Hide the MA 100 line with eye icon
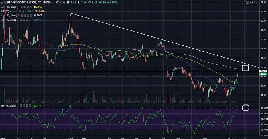Viewport: 268px width, 139px height. pos(22,7)
